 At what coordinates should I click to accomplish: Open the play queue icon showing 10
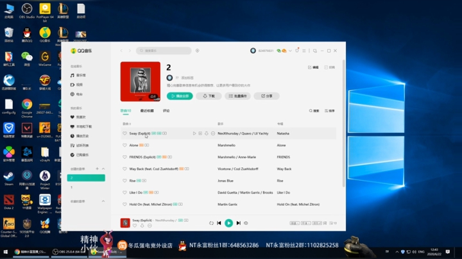pyautogui.click(x=333, y=223)
